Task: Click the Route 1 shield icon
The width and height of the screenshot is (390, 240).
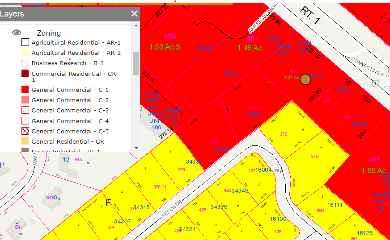Action: (x=375, y=83)
